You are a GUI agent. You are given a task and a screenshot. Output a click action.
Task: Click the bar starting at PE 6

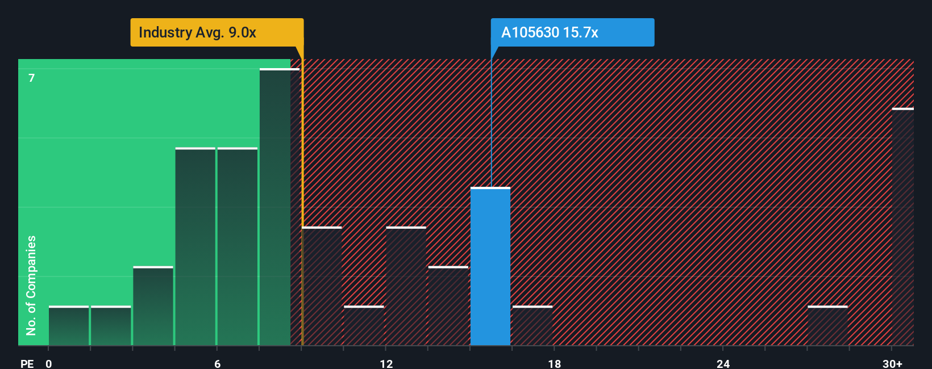238,246
